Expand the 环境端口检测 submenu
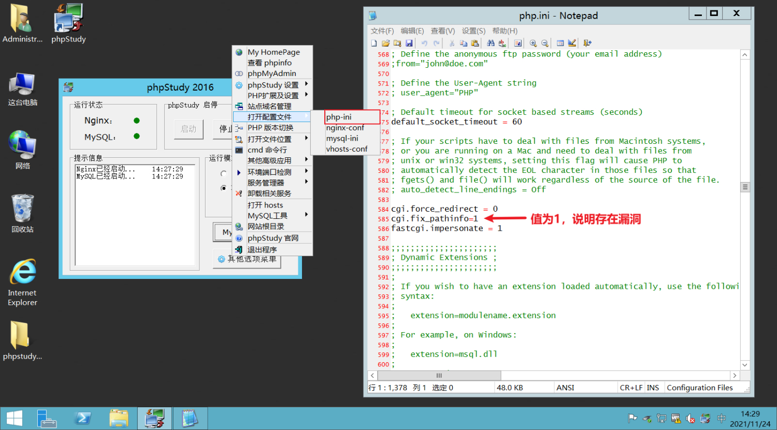The image size is (777, 430). coord(272,172)
